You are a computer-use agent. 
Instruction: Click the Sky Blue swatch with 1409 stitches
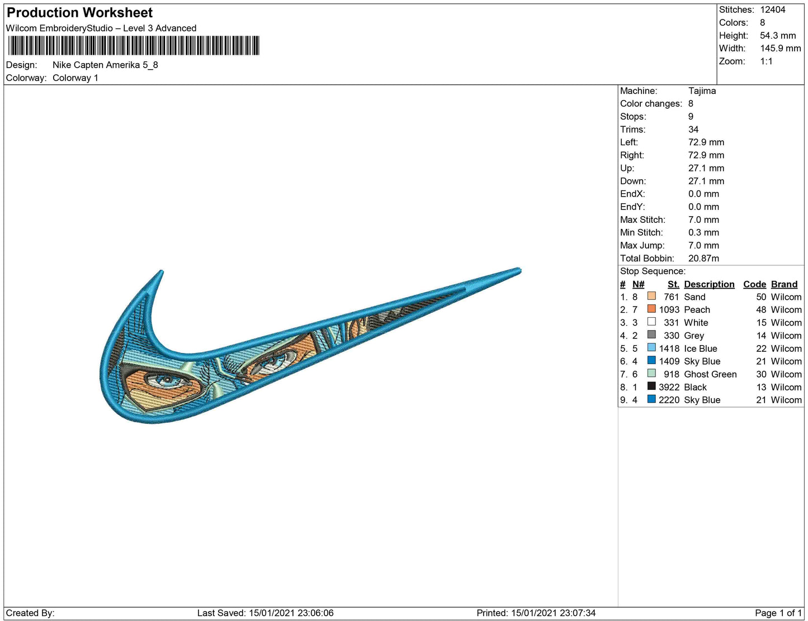click(651, 360)
